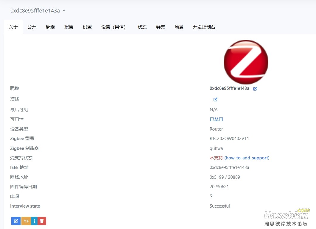Viewport: 316px width, 229px height.
Task: Click the last seen value N/A
Action: click(214, 110)
